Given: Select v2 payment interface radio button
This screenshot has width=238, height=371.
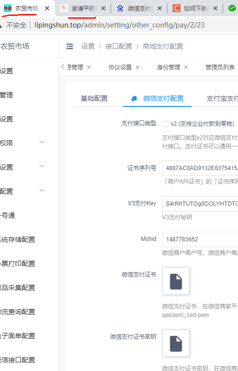Looking at the screenshot, I should click(x=165, y=124).
